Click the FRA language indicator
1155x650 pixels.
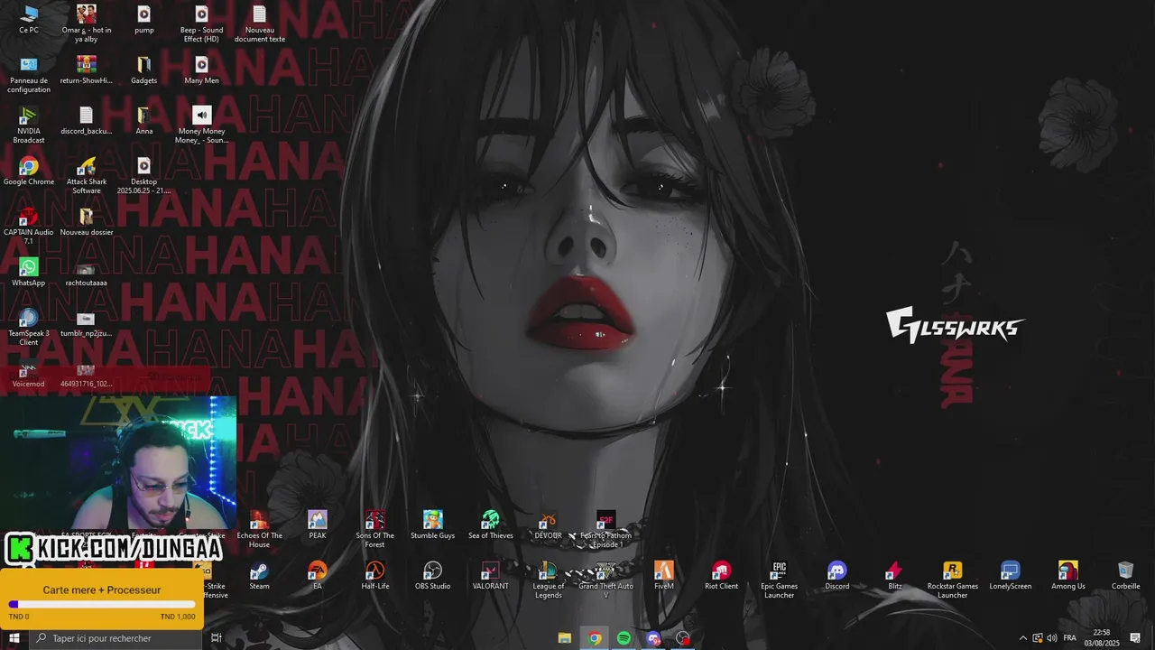point(1070,638)
